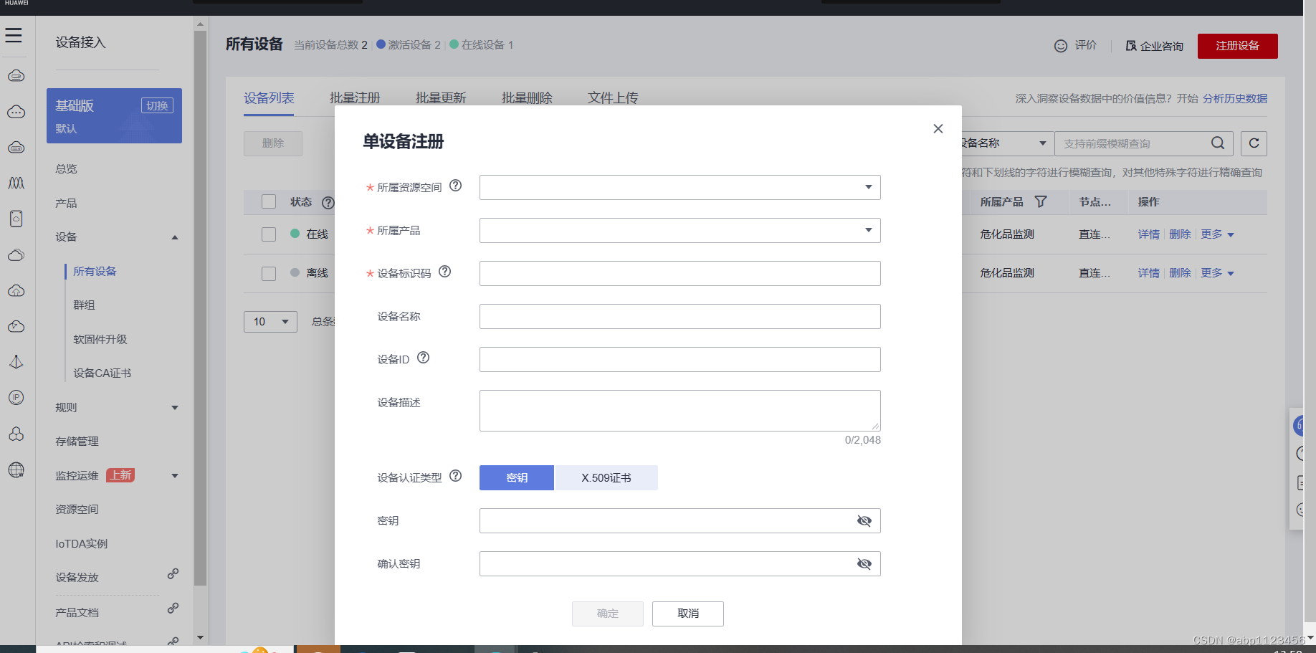This screenshot has height=653, width=1316.
Task: Open 更多 menu for second device row
Action: (x=1217, y=273)
